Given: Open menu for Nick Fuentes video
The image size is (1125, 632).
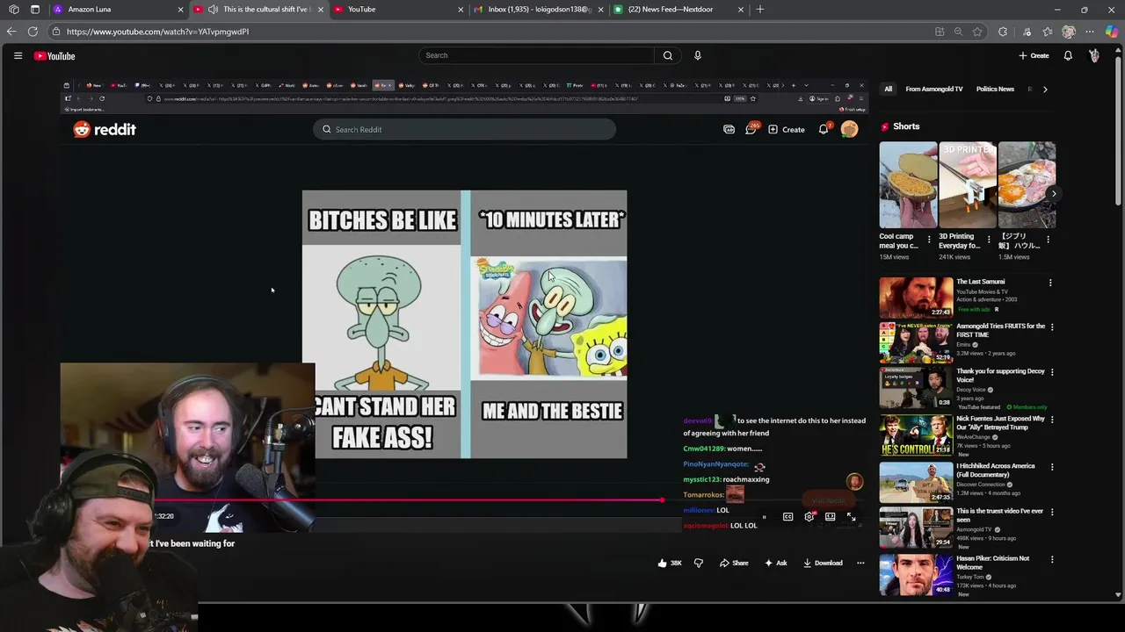Looking at the screenshot, I should click(x=1052, y=420).
